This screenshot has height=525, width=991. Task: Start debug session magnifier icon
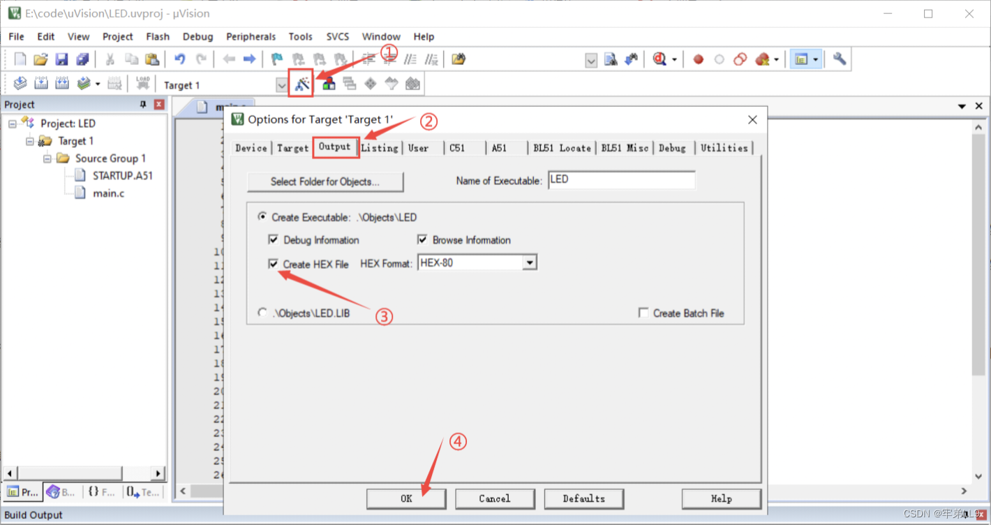point(660,59)
